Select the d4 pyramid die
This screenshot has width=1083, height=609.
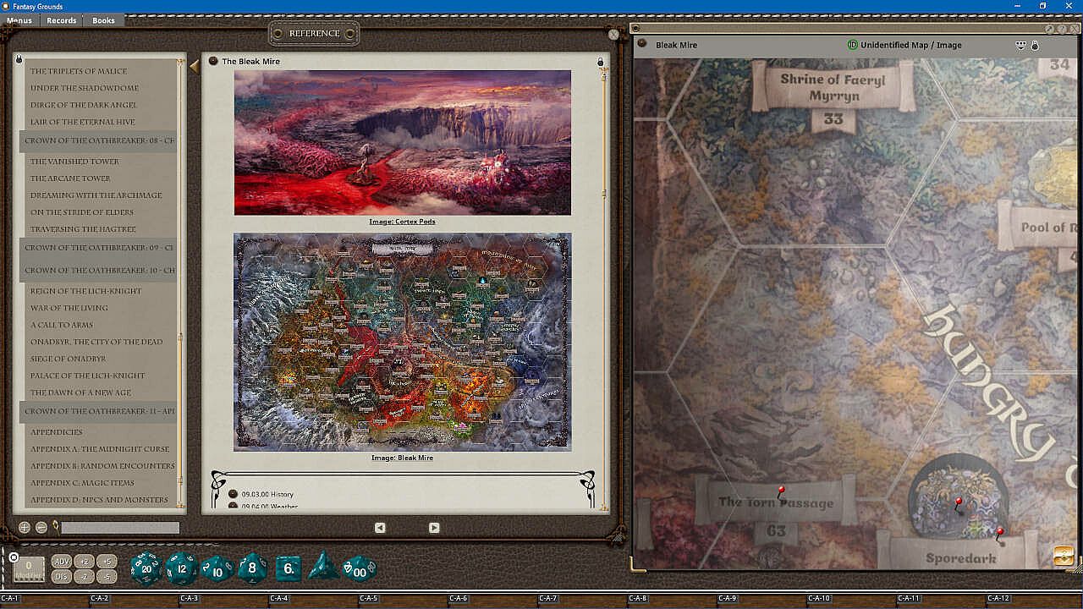[323, 566]
